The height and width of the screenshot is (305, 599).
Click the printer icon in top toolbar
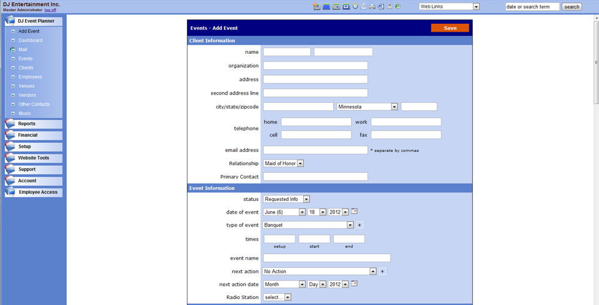tap(372, 7)
